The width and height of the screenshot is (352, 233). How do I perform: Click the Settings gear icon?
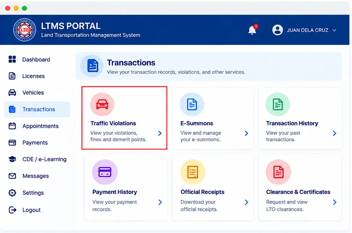pos(12,193)
